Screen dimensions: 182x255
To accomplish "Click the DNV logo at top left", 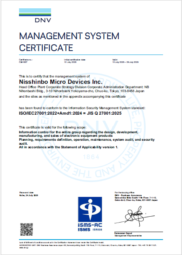I will [35, 15].
